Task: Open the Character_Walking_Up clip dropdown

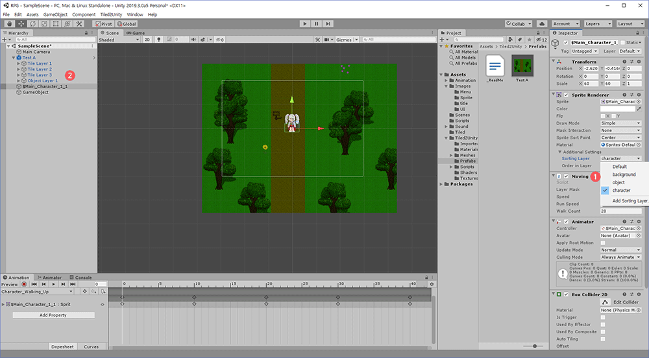Action: point(37,291)
